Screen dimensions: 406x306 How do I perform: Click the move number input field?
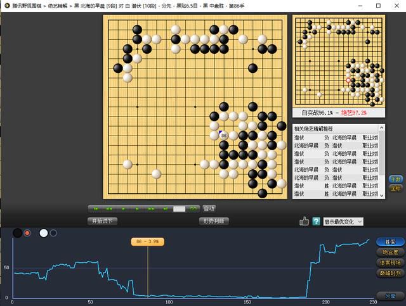179,209
